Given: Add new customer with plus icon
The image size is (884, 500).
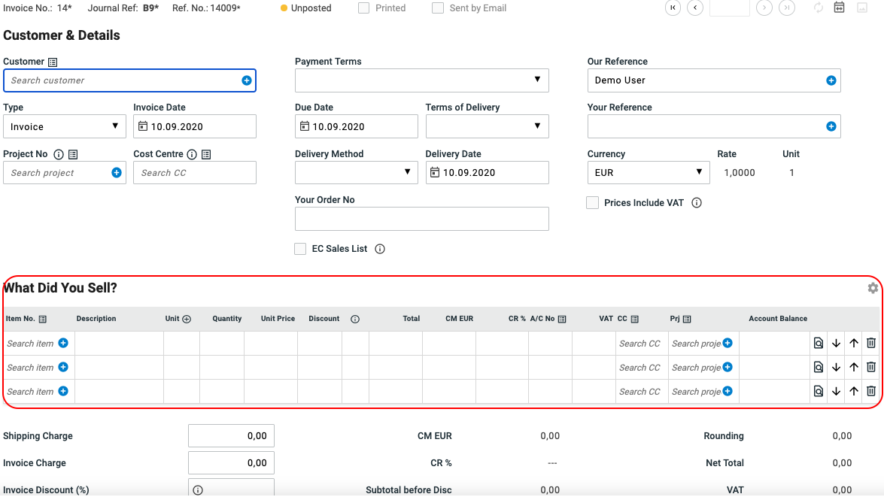Looking at the screenshot, I should (246, 80).
